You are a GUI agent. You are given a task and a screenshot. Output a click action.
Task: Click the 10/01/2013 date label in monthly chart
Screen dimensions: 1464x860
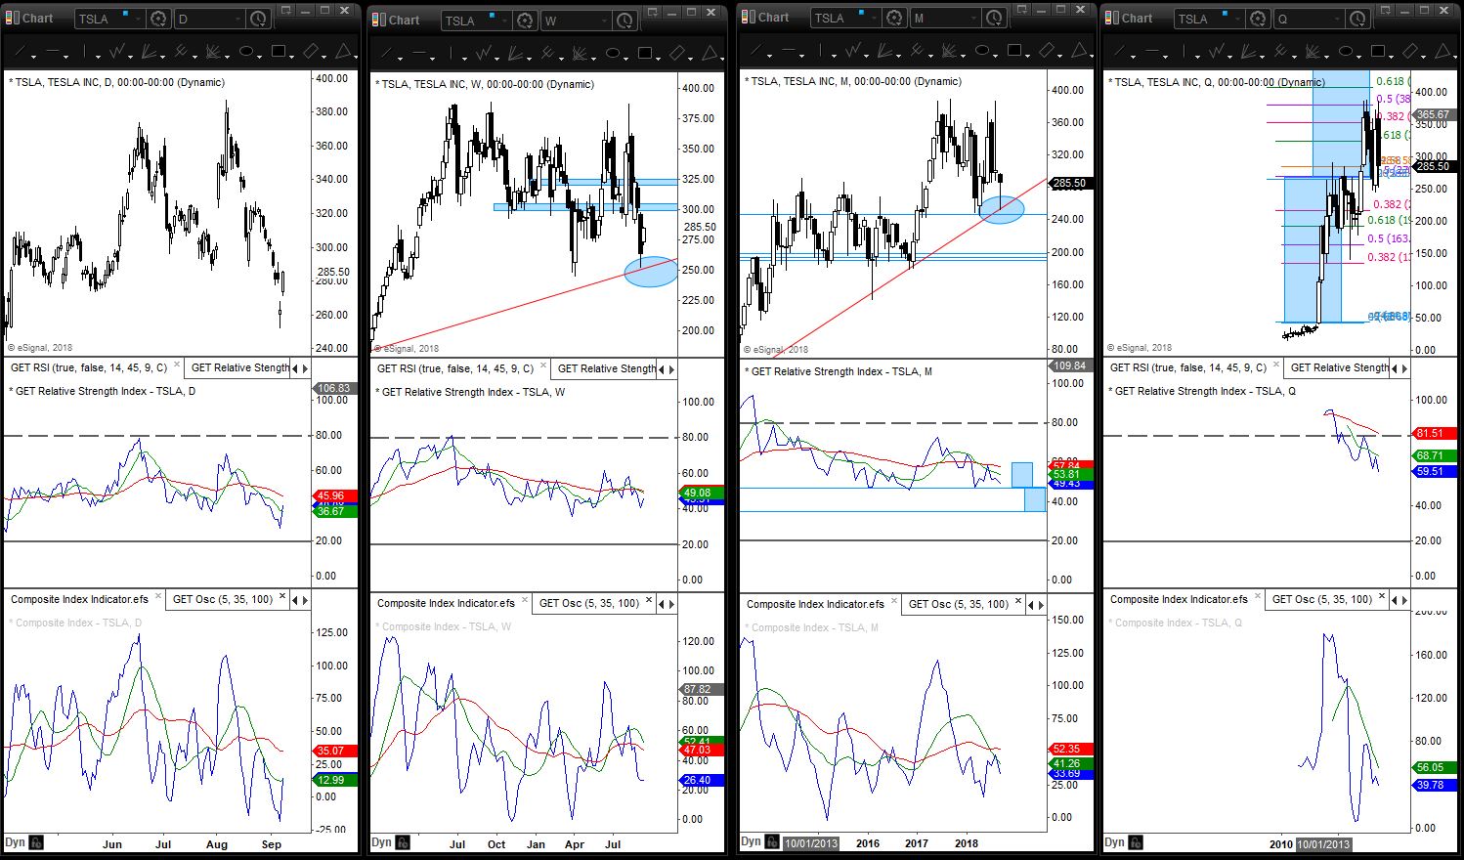tap(811, 843)
